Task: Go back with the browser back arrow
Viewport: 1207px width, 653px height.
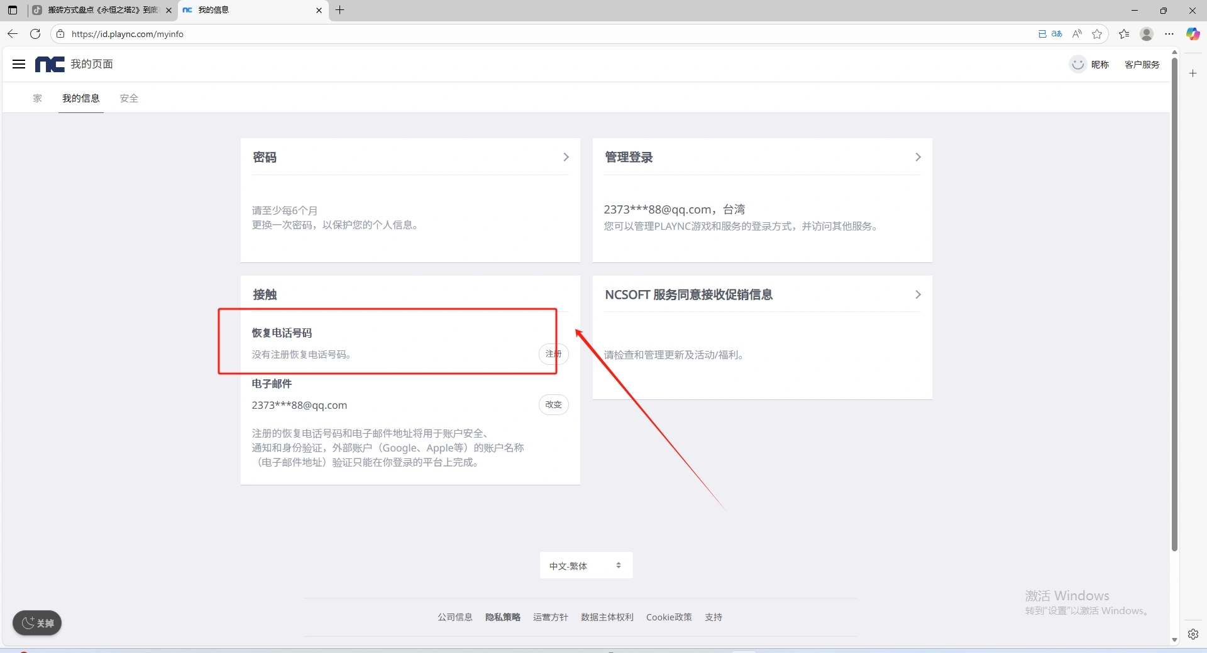Action: (13, 34)
